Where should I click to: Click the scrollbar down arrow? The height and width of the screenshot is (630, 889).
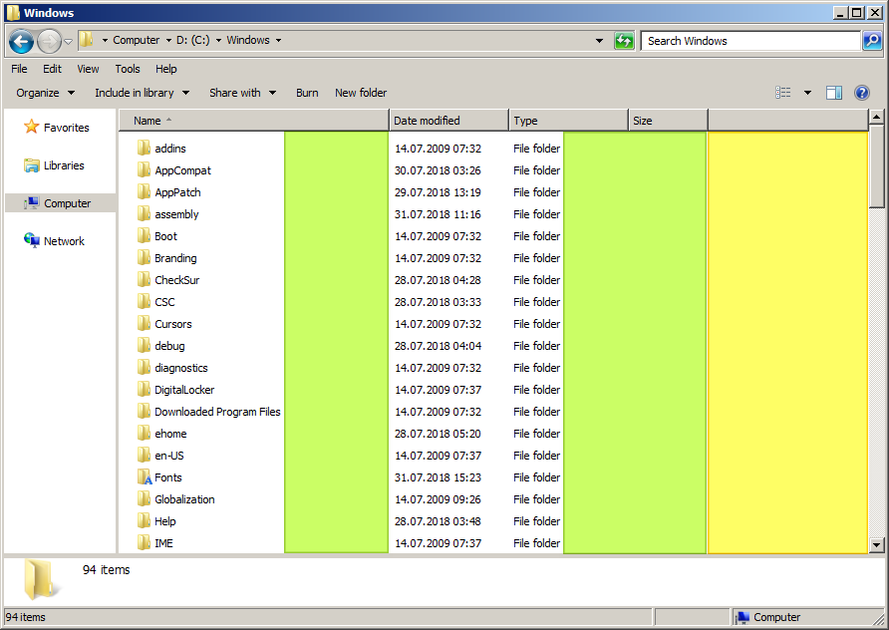pyautogui.click(x=876, y=545)
